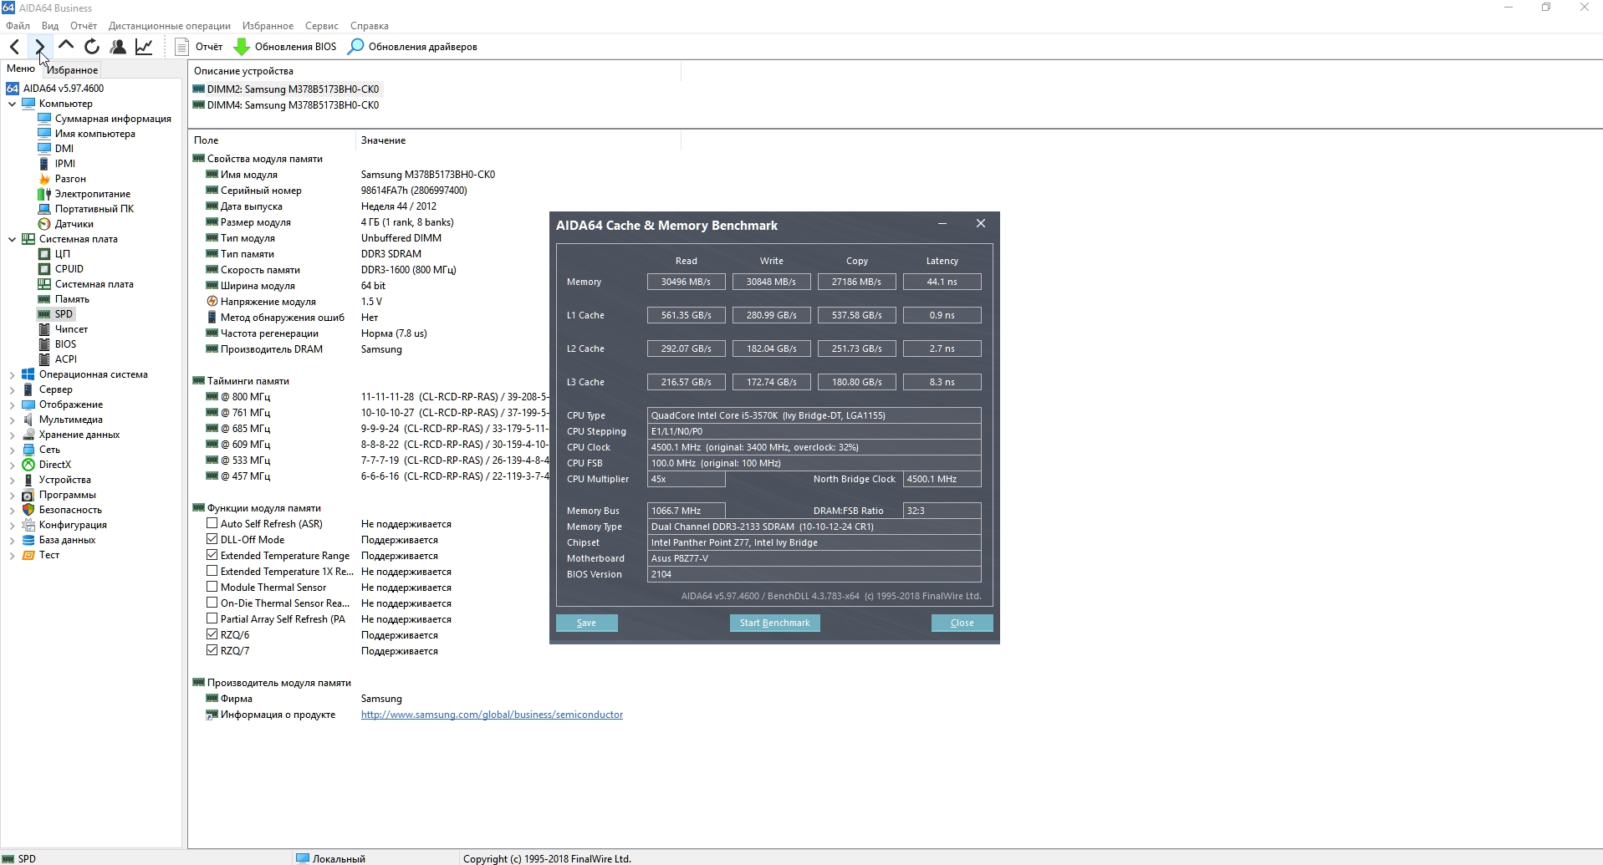Expand the Сервер tree branch

[x=13, y=389]
